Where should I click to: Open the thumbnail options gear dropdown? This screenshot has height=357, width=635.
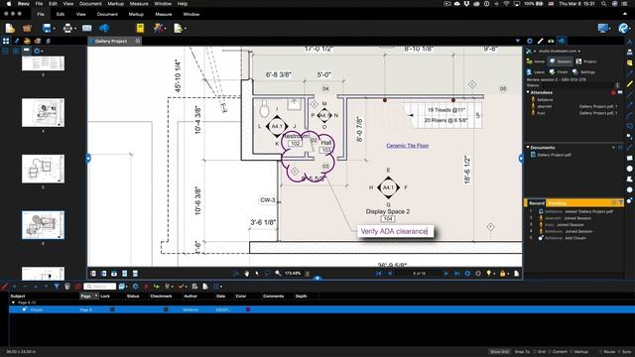pos(39,51)
